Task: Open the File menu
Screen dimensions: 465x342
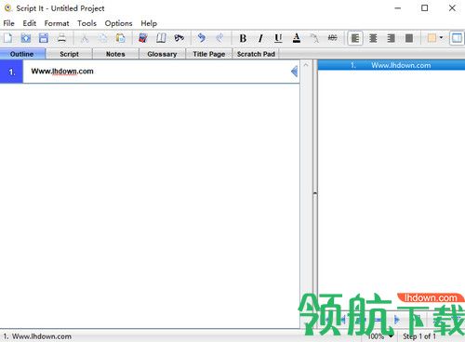Action: 8,23
